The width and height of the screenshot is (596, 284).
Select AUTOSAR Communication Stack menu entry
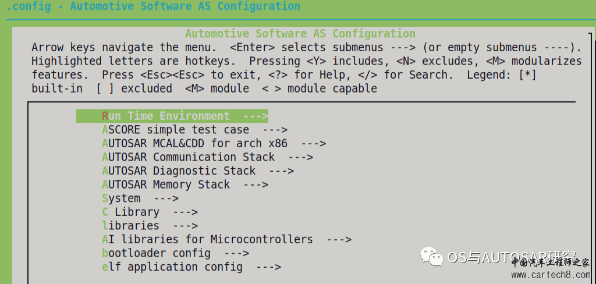[208, 157]
